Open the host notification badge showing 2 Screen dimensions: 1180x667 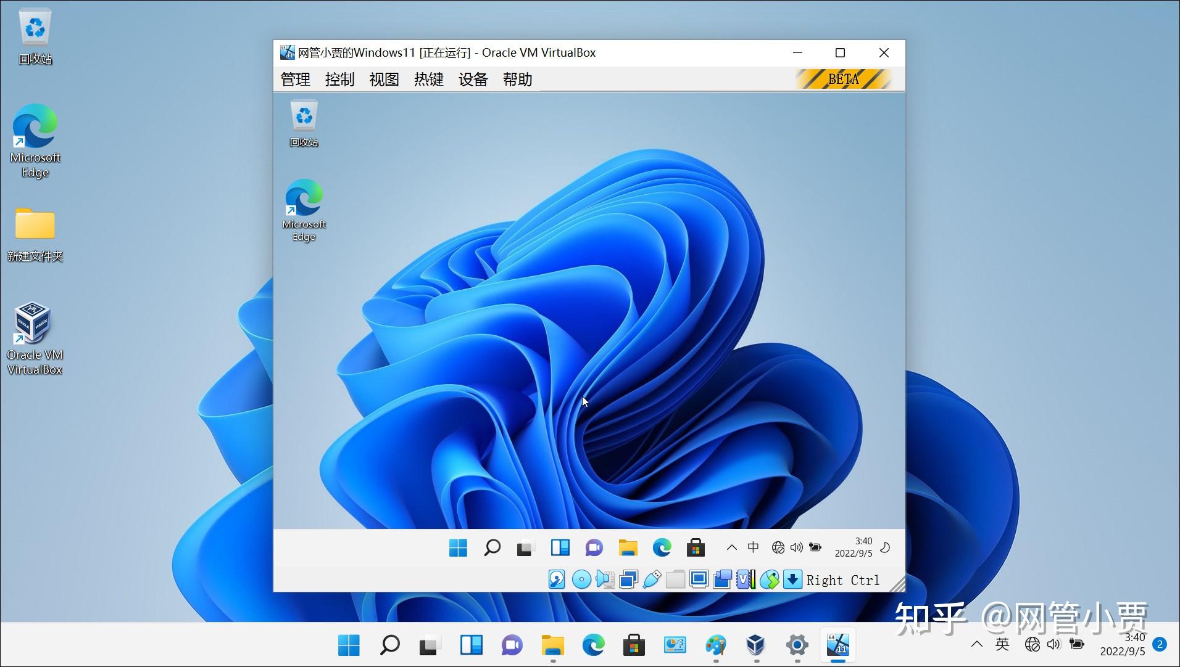tap(1160, 644)
